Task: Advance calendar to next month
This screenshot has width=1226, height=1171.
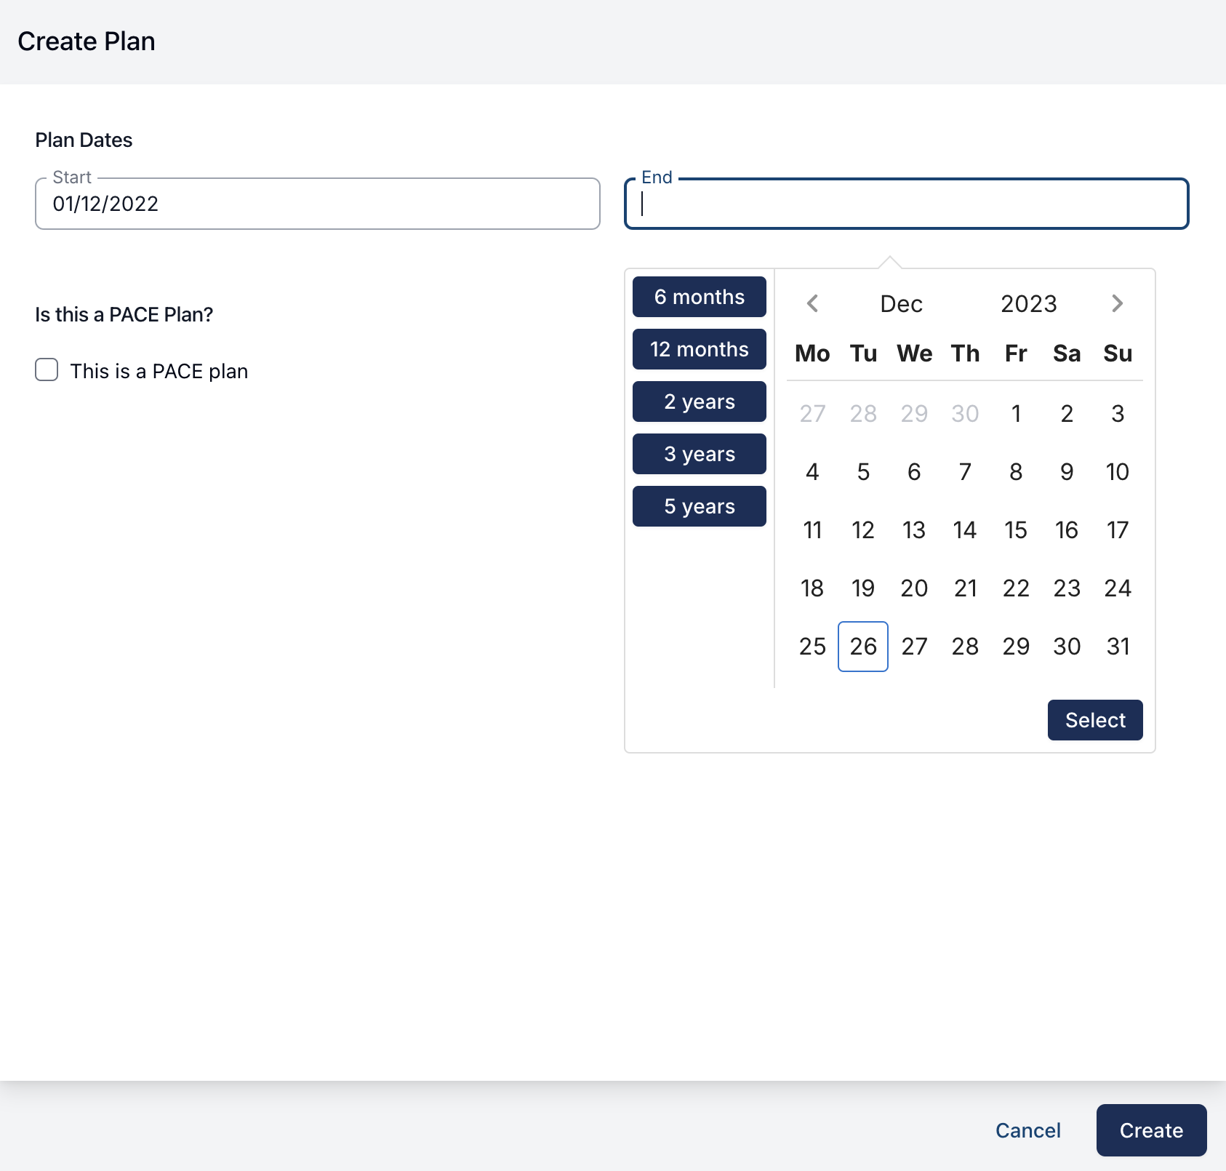Action: 1117,303
